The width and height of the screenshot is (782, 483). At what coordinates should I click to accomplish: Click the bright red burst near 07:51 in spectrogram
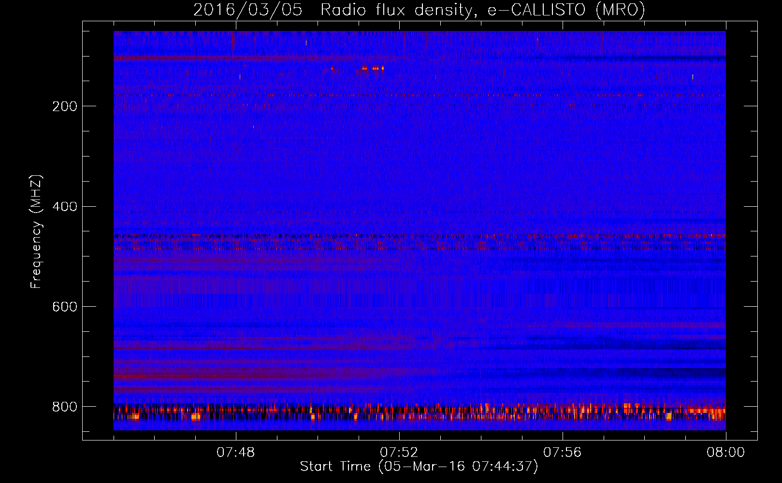pyautogui.click(x=372, y=68)
